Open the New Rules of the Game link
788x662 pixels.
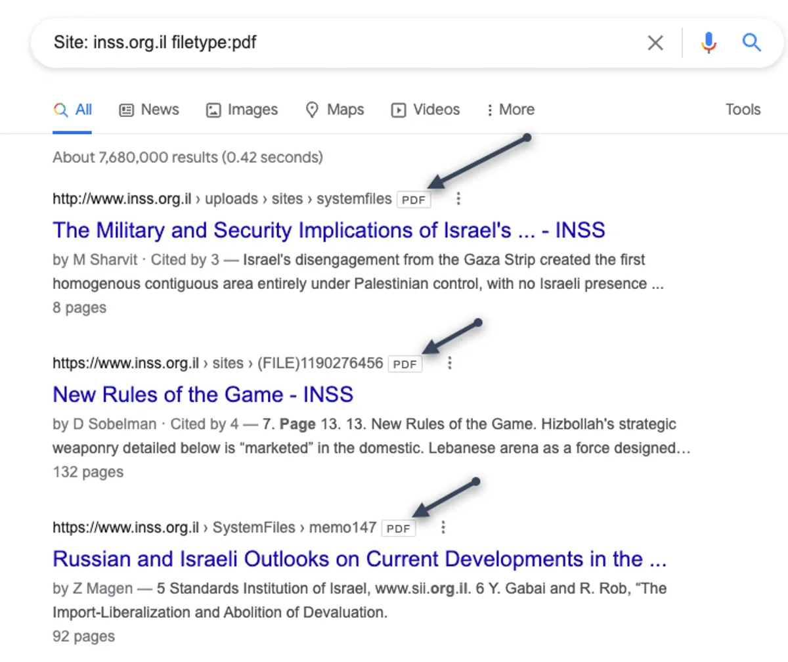click(x=203, y=395)
